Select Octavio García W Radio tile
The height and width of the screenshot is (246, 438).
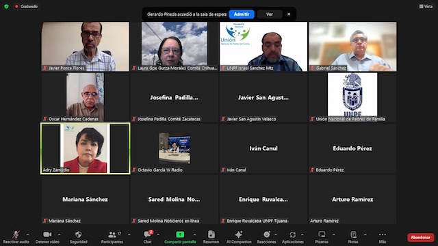(175, 148)
